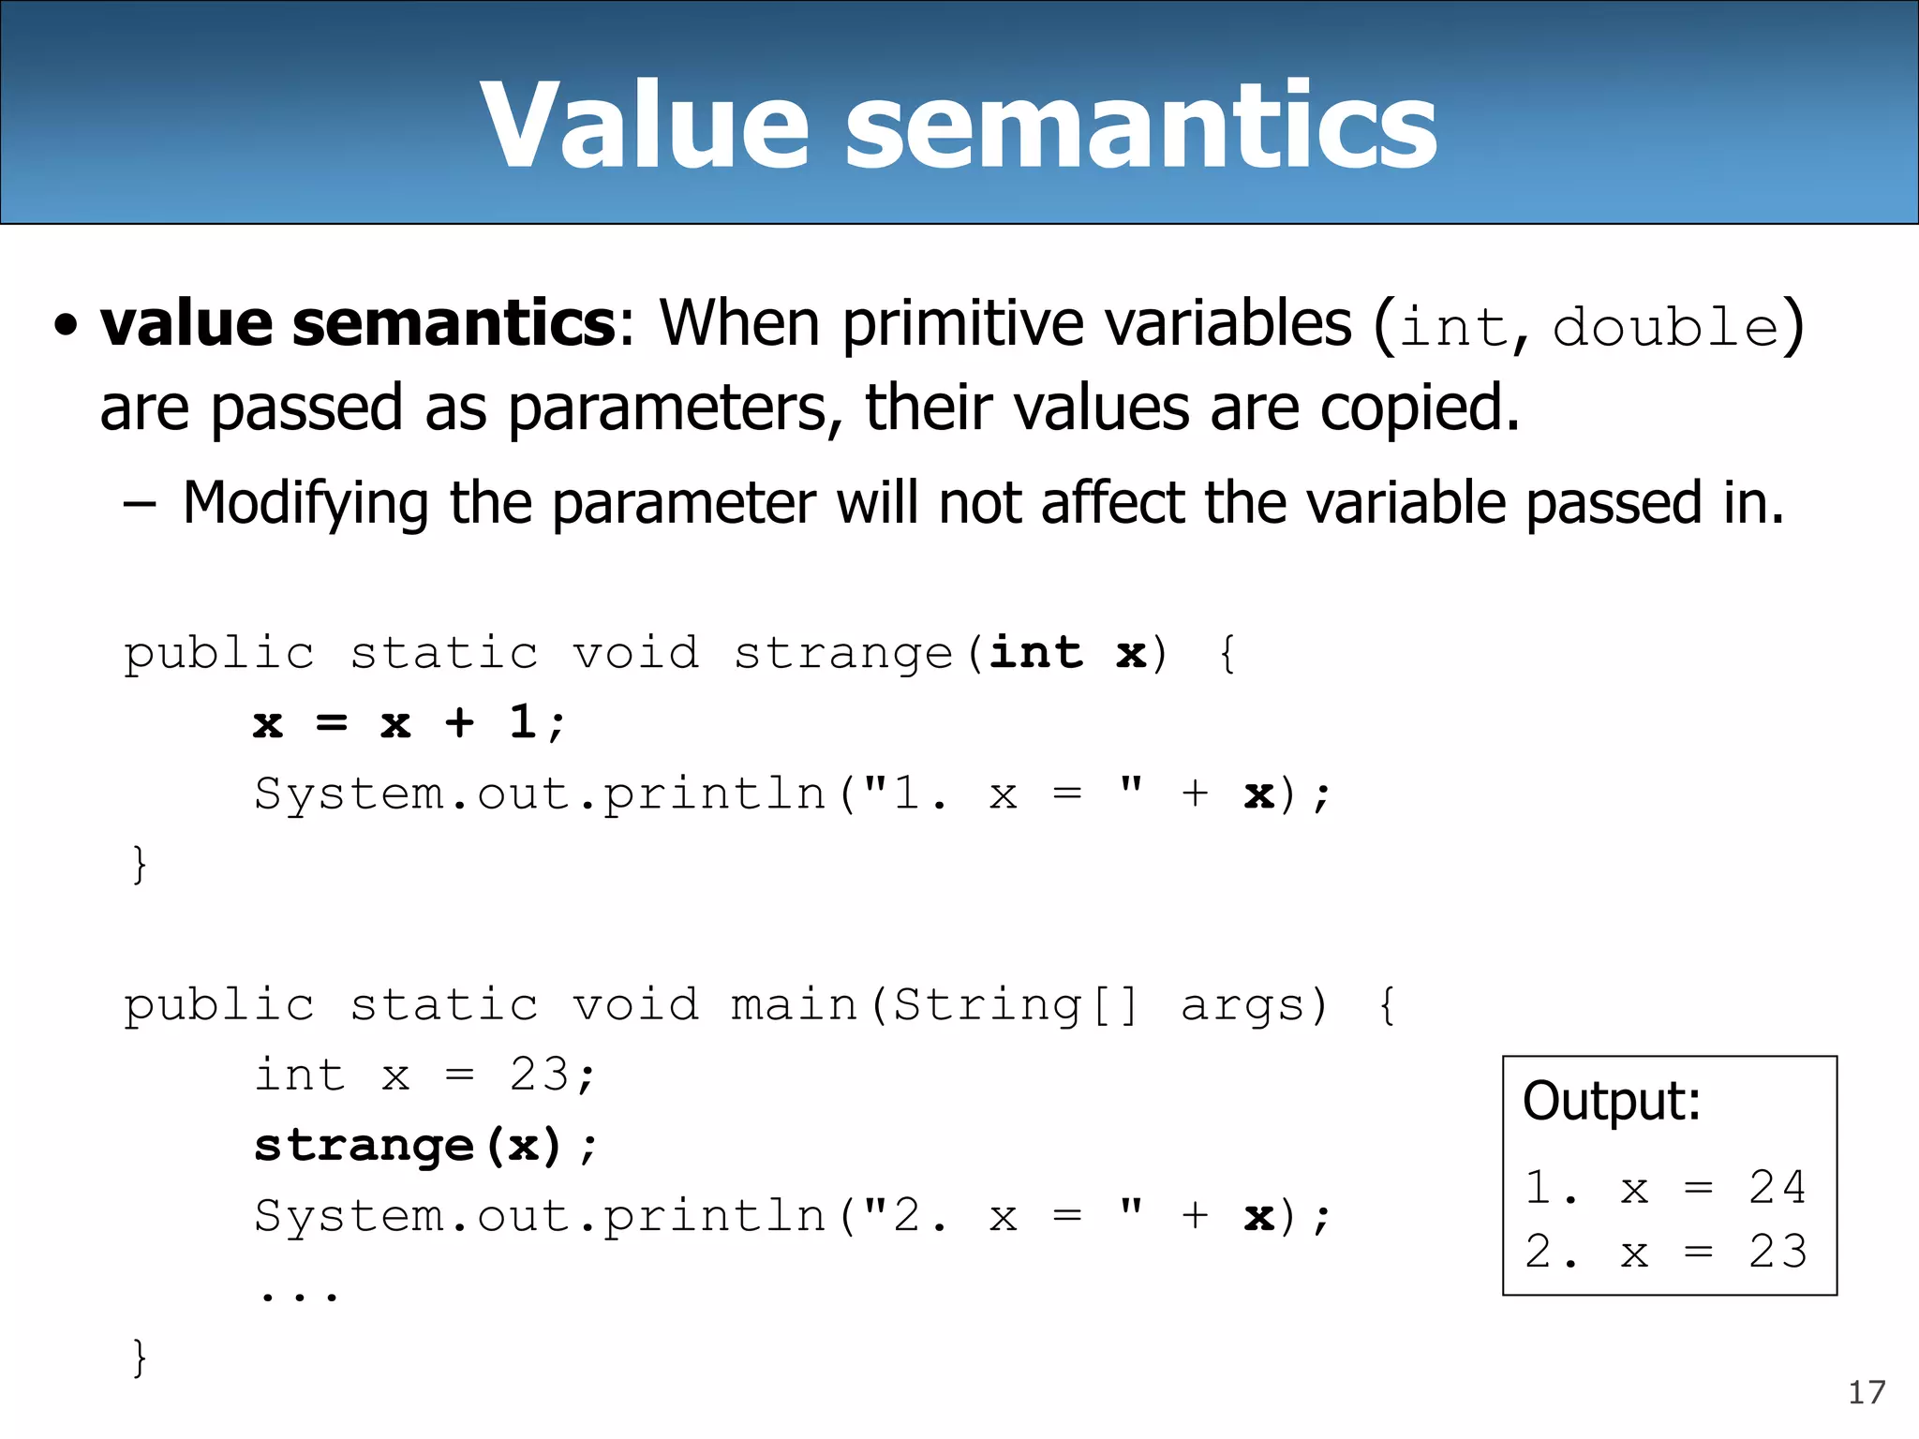Click the println "1. x =" code line
Image resolution: width=1919 pixels, height=1439 pixels.
(x=792, y=794)
